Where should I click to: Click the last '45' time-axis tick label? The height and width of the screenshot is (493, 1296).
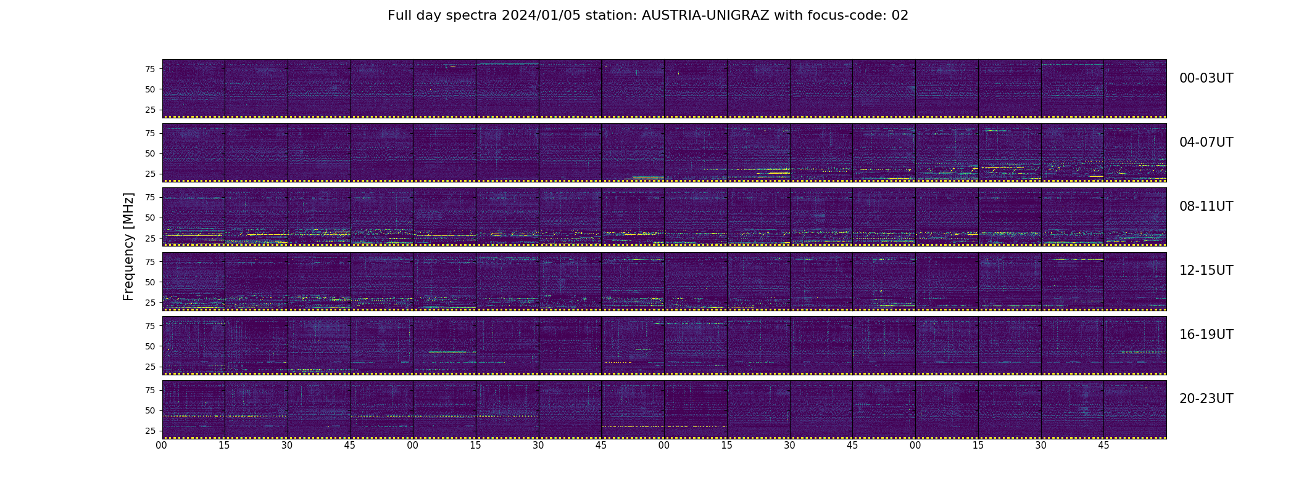1103,446
